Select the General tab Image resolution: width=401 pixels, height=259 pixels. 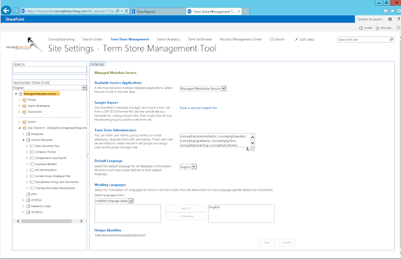tap(98, 65)
